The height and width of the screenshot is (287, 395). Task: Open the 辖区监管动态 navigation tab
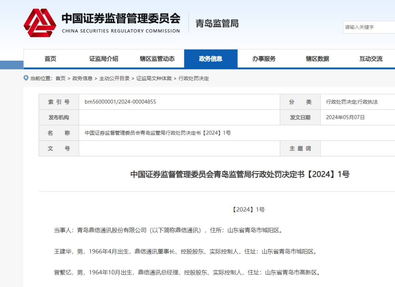click(x=157, y=58)
